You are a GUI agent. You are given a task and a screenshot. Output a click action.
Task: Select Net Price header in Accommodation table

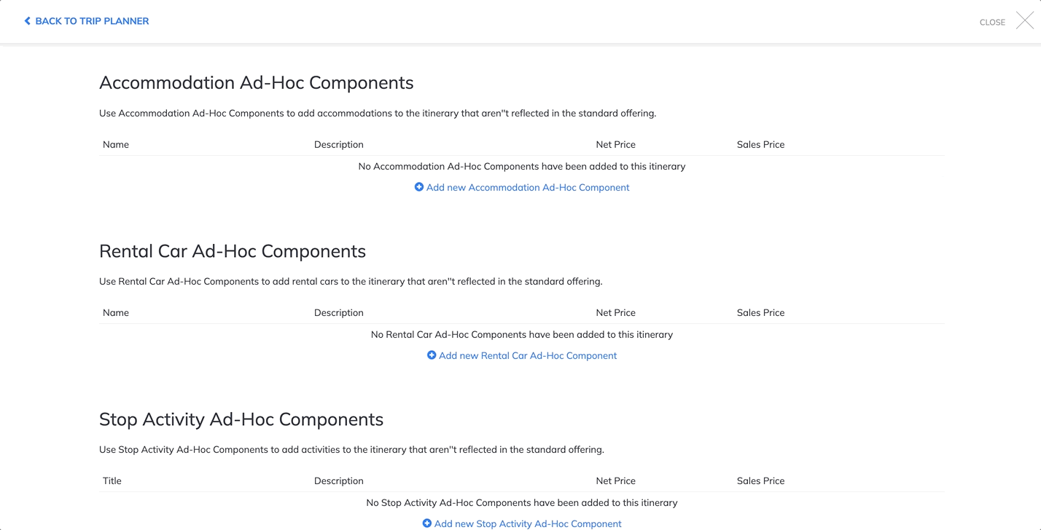tap(616, 144)
